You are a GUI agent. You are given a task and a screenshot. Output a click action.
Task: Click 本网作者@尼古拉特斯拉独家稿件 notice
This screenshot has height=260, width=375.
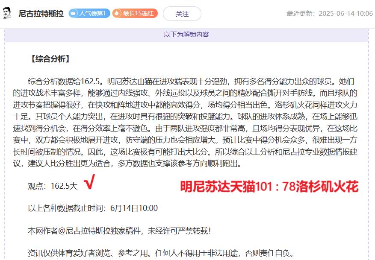(x=119, y=231)
